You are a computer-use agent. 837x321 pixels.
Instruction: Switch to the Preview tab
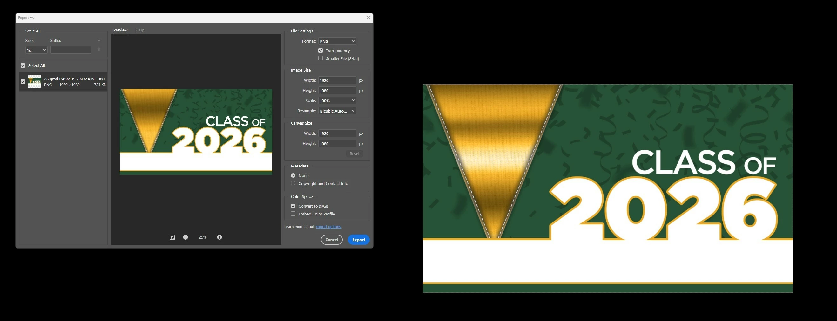120,30
